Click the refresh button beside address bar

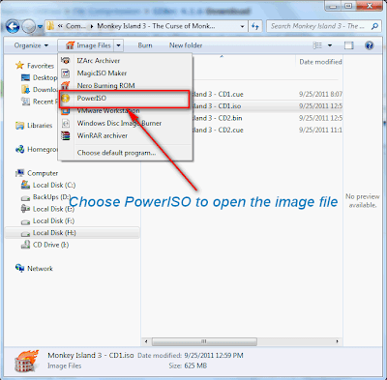(x=255, y=26)
